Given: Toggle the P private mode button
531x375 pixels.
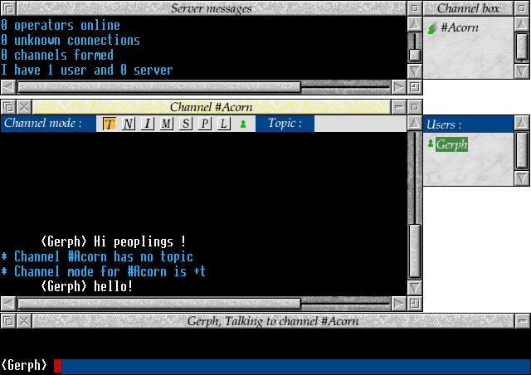Looking at the screenshot, I should [x=204, y=124].
